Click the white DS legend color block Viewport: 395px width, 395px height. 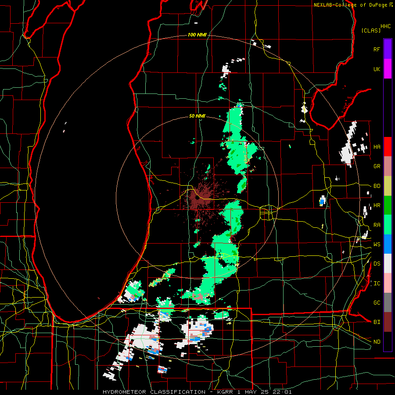(388, 263)
